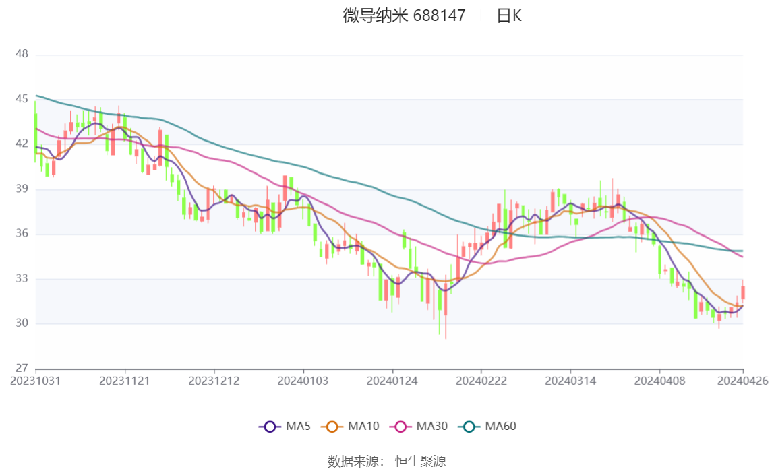The height and width of the screenshot is (471, 774).
Task: Click the 20240426 date axis label
Action: coord(743,381)
